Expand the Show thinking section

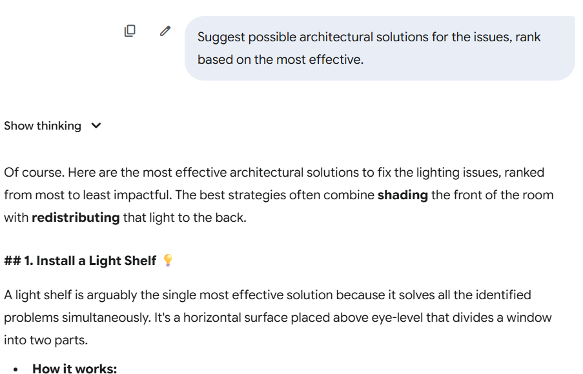[43, 126]
